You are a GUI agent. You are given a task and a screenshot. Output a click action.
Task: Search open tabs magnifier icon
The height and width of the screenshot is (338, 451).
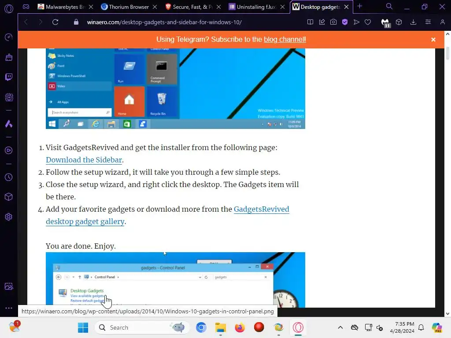pos(389,6)
